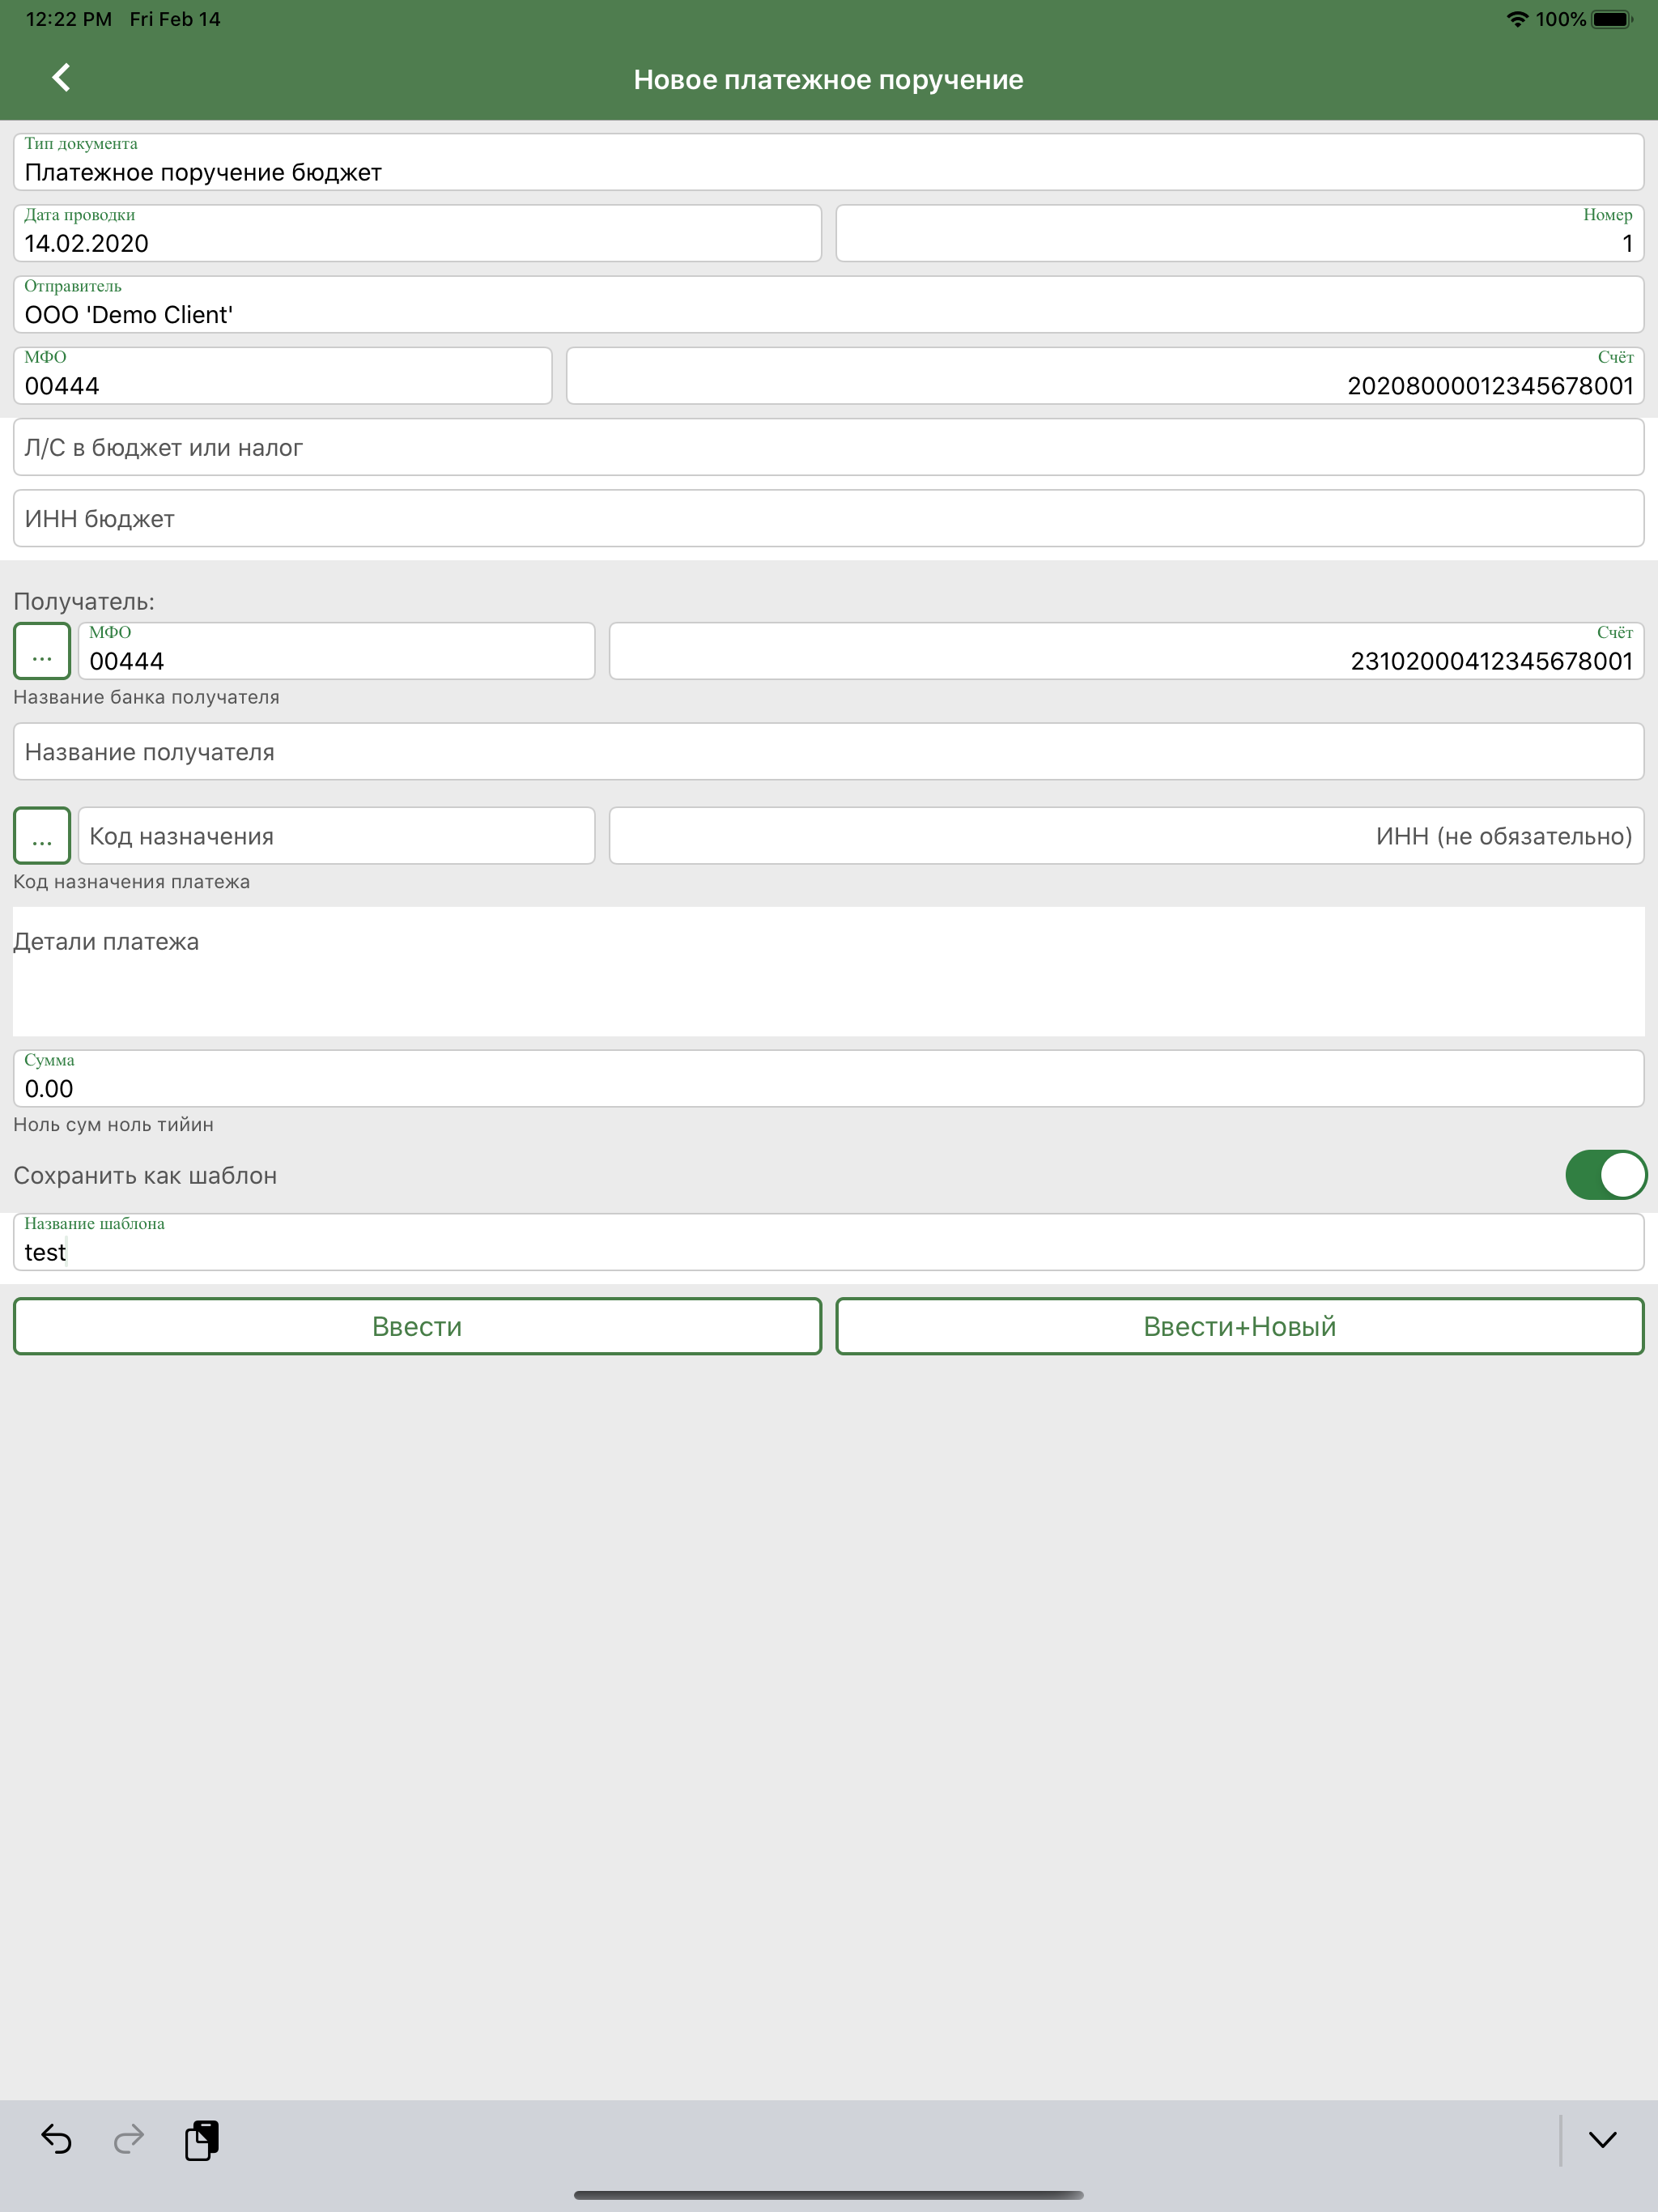Screen dimensions: 1658x2212
Task: Open the Отправитель selector field
Action: point(828,304)
